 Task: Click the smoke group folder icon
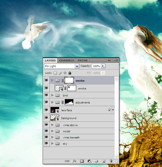coord(57,80)
